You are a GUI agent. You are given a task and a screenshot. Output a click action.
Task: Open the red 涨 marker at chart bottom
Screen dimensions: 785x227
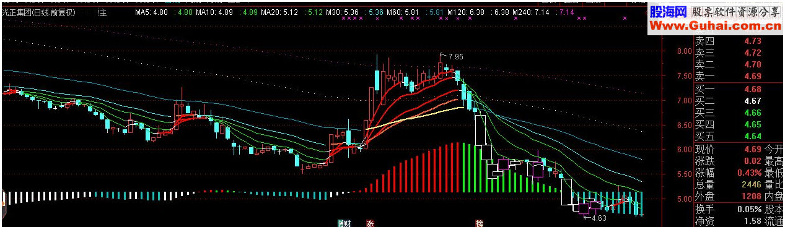[x=371, y=223]
